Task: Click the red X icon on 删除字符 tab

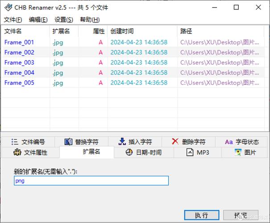Action: pyautogui.click(x=175, y=141)
